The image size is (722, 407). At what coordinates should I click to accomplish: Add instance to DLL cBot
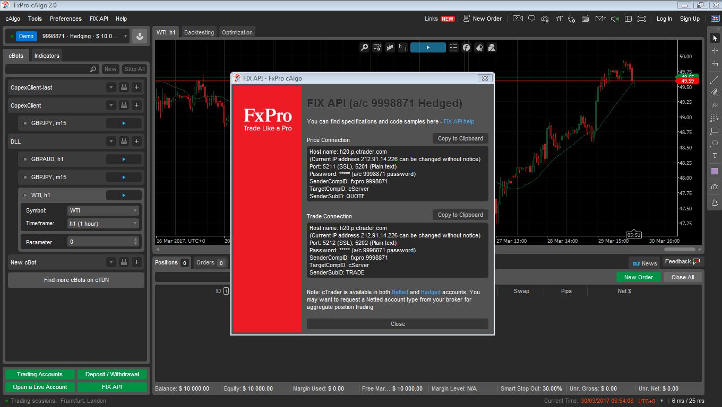[x=136, y=141]
